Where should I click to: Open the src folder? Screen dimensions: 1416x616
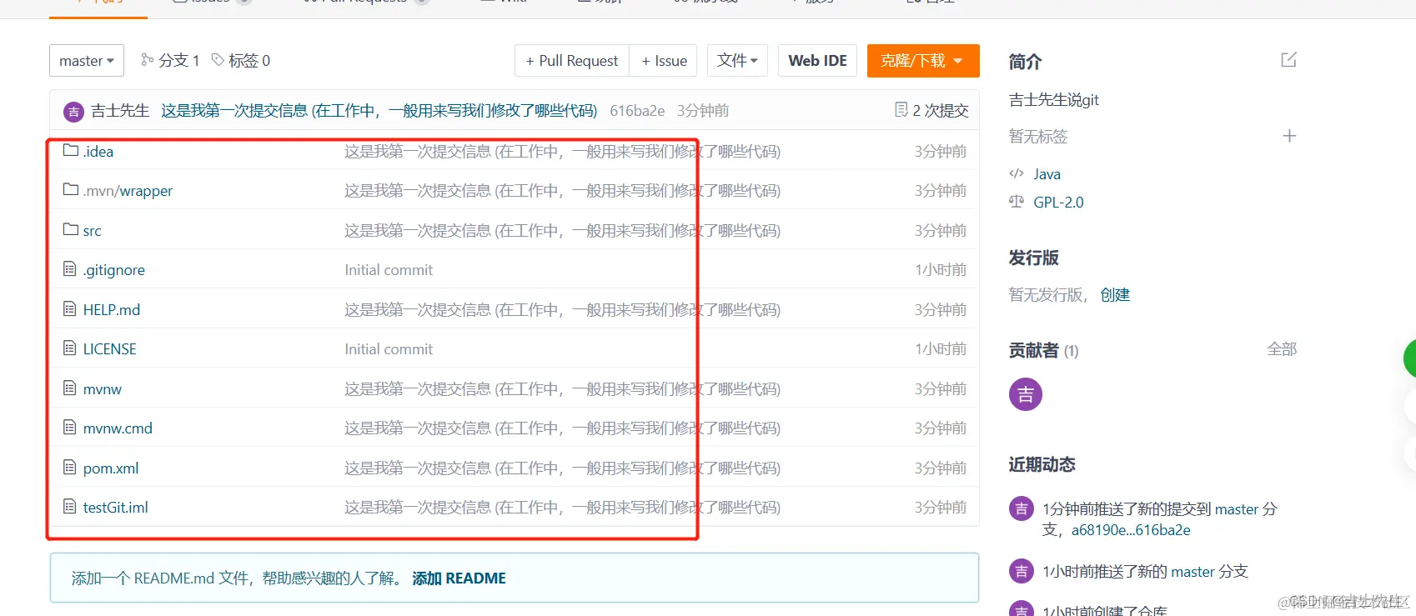[x=93, y=231]
